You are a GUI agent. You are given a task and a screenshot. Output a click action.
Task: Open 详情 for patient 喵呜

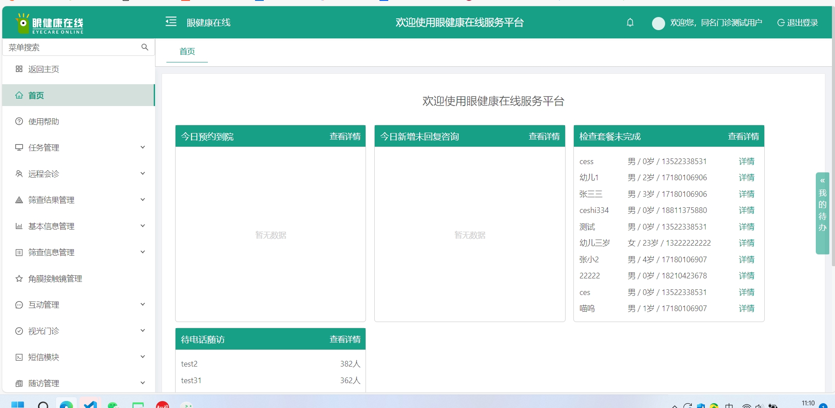pyautogui.click(x=747, y=309)
